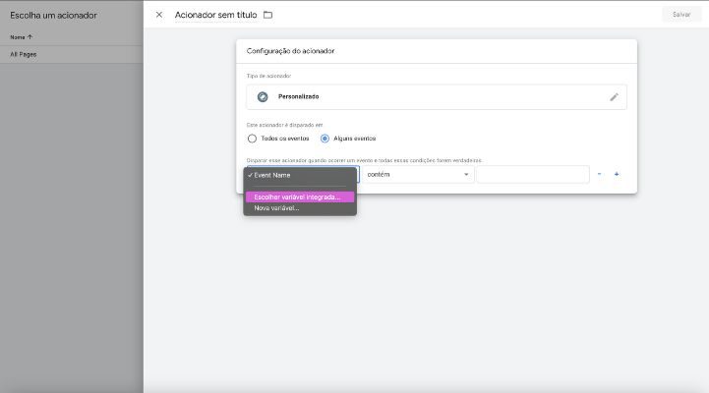Choose Nova variável option
Image resolution: width=709 pixels, height=393 pixels.
pyautogui.click(x=300, y=208)
